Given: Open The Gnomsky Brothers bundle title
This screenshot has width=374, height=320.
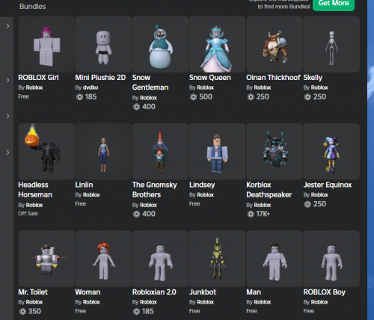Looking at the screenshot, I should pos(155,190).
